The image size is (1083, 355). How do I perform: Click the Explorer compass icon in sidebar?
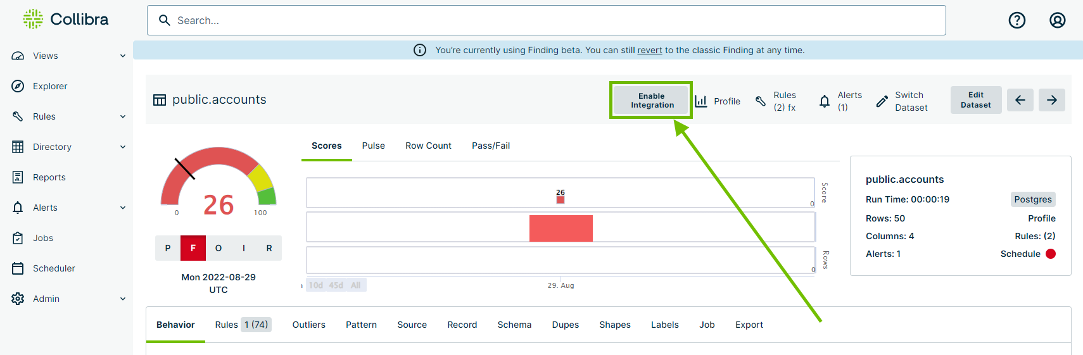[18, 86]
